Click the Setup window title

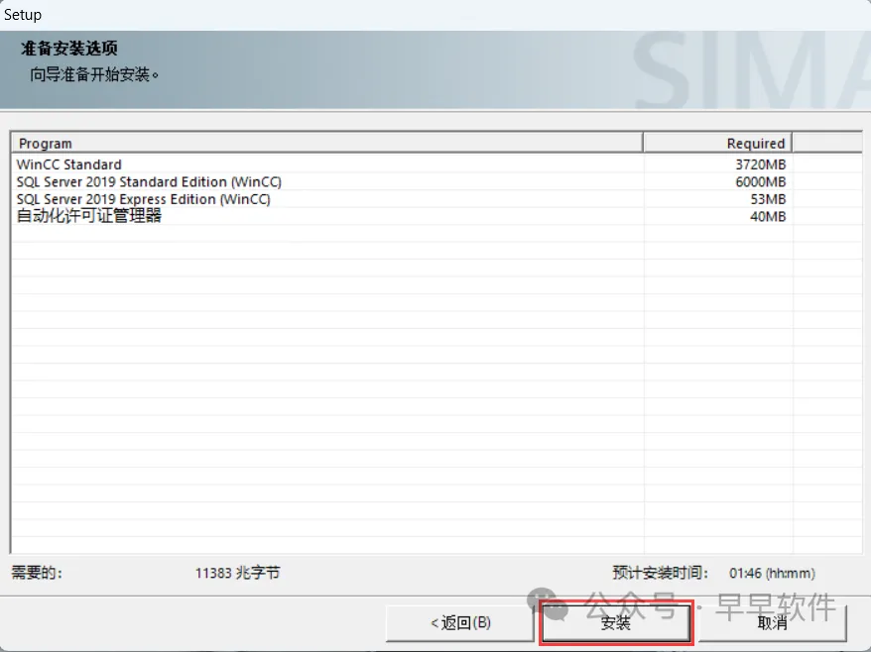pyautogui.click(x=23, y=15)
